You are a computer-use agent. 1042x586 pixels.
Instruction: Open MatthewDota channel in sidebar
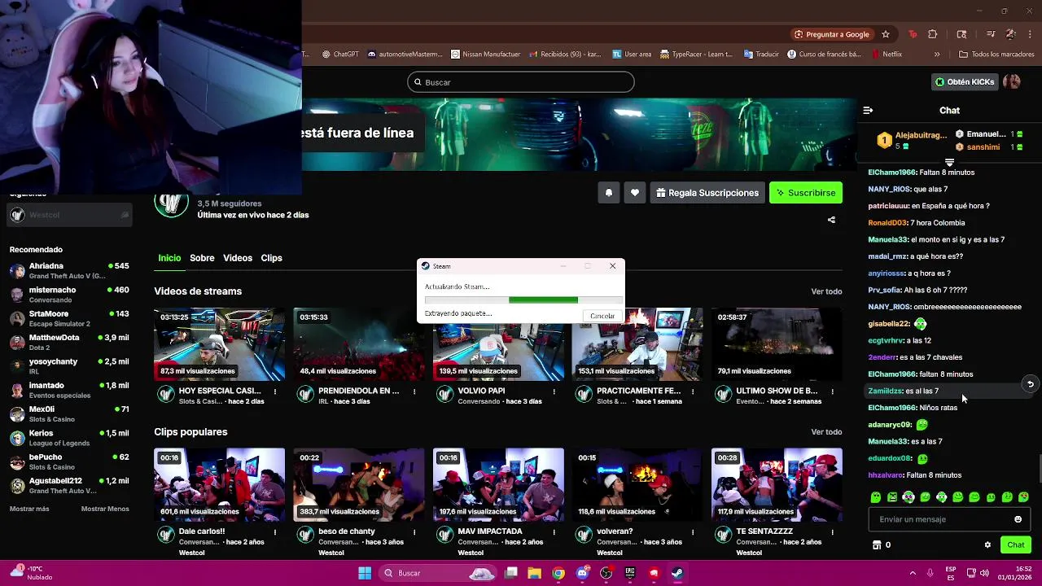69,343
